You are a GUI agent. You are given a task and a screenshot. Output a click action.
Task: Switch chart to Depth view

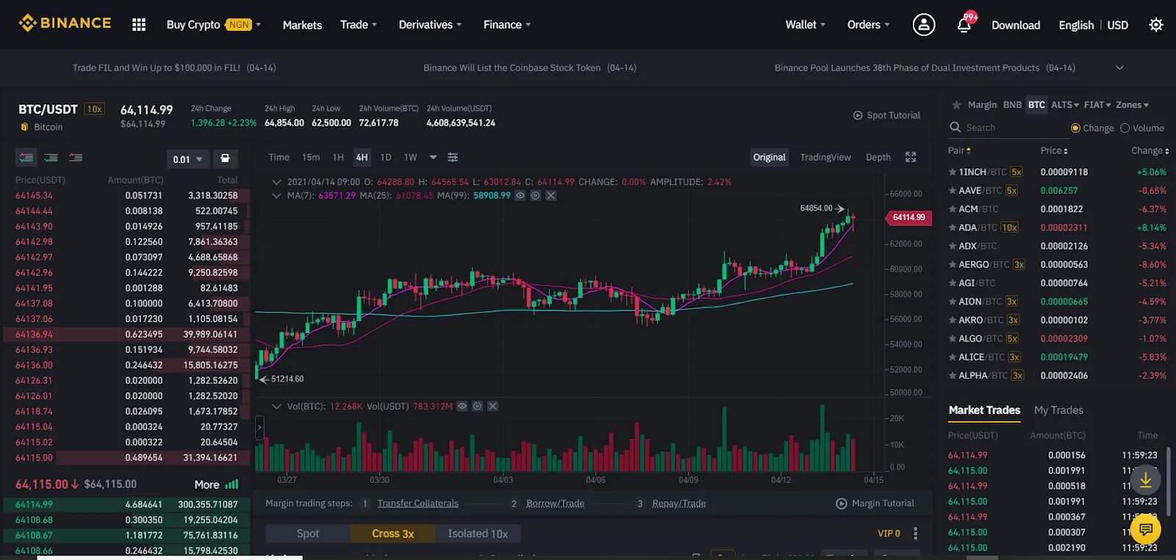pyautogui.click(x=878, y=157)
